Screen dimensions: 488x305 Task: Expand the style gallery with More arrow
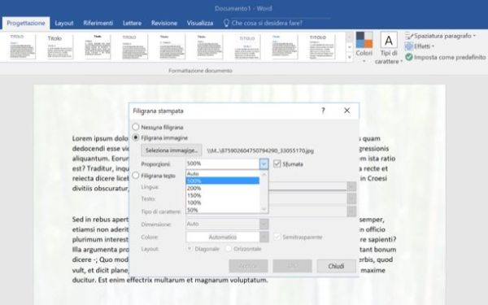[x=349, y=57]
